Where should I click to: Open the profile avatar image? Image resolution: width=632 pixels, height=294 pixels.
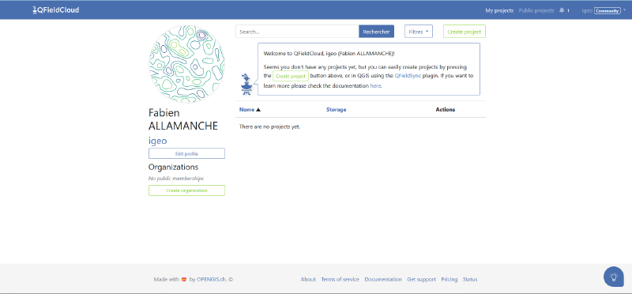pos(186,64)
